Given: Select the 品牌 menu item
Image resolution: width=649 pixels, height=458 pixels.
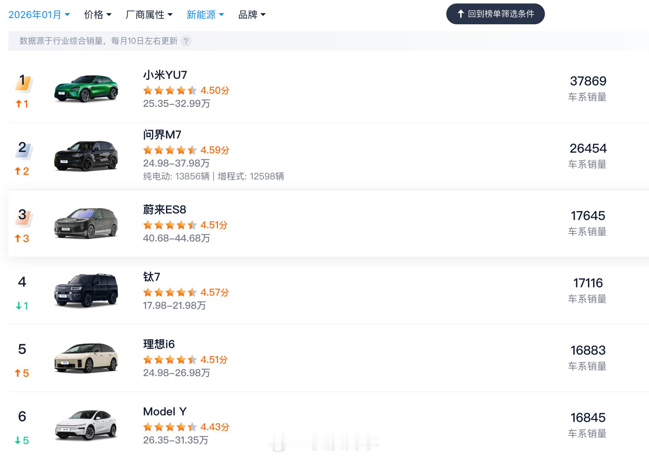Looking at the screenshot, I should point(251,15).
